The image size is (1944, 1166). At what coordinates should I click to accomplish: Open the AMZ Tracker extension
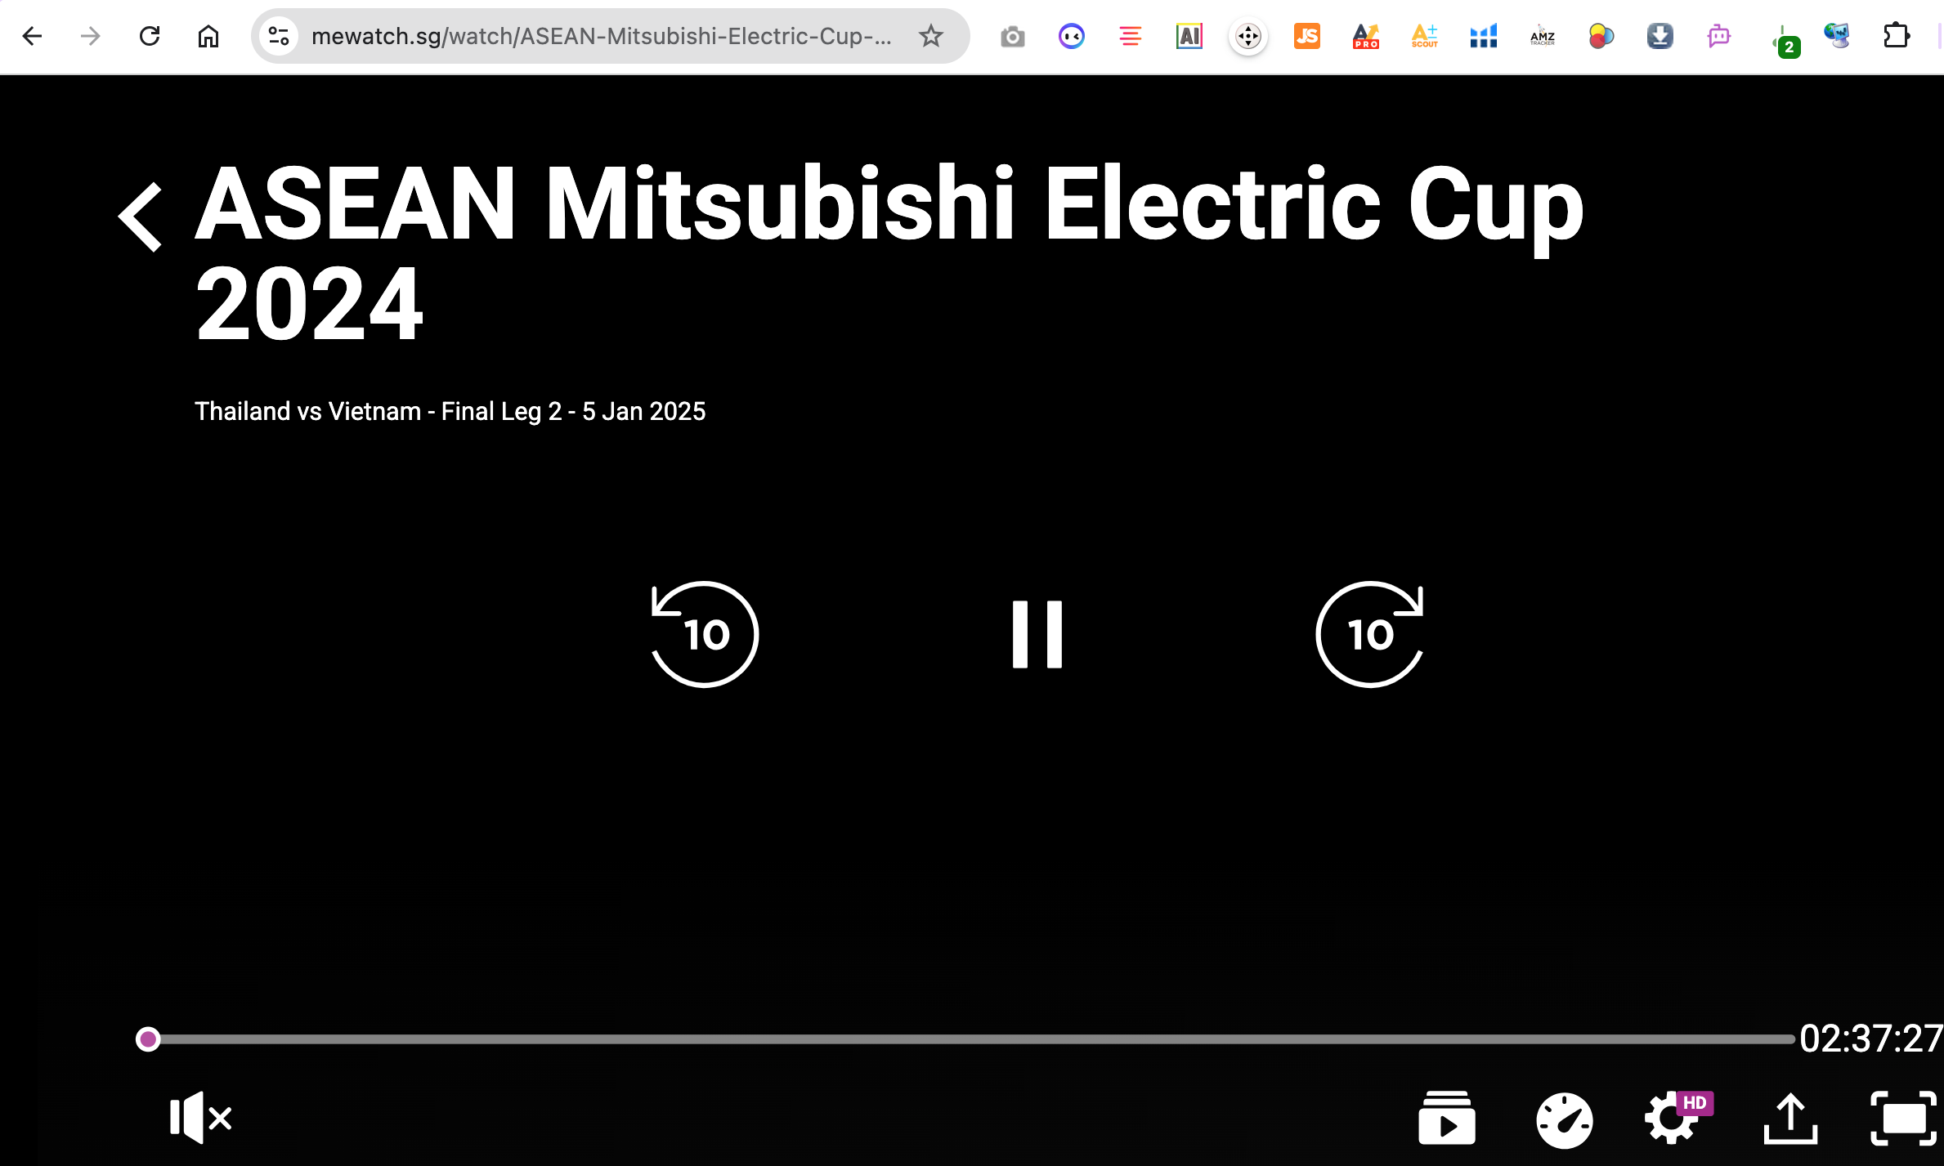(1542, 36)
